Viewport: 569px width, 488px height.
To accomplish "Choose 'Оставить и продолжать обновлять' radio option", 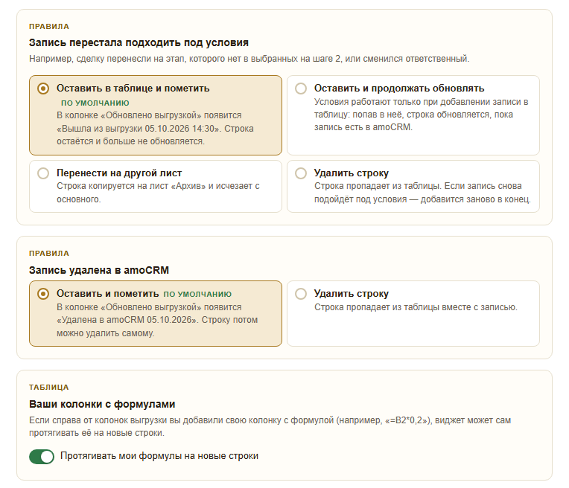I will [300, 89].
